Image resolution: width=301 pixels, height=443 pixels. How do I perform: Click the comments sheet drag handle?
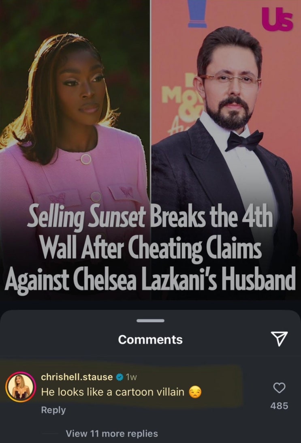(x=151, y=321)
